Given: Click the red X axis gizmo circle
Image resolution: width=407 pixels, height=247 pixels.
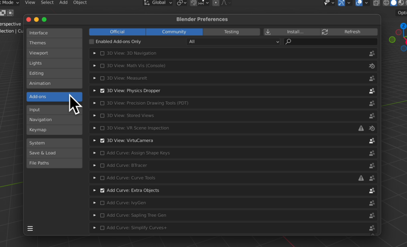Looking at the screenshot, I should pos(398,33).
